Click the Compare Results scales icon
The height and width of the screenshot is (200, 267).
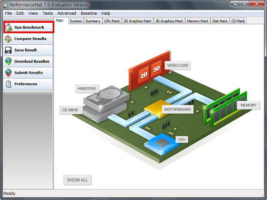[x=8, y=39]
